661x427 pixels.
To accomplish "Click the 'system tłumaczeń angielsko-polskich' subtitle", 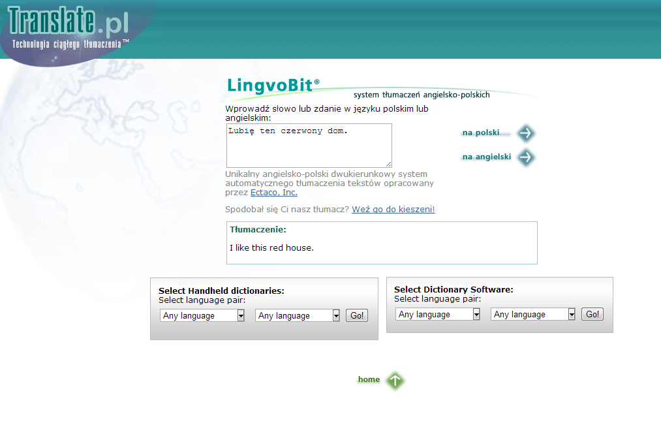I will pyautogui.click(x=422, y=95).
